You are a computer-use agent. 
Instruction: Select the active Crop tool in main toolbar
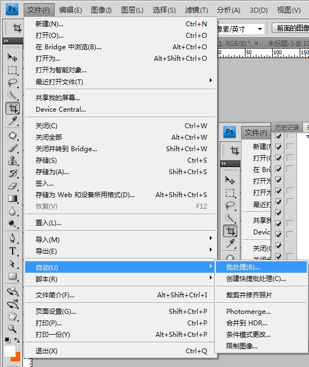point(13,108)
